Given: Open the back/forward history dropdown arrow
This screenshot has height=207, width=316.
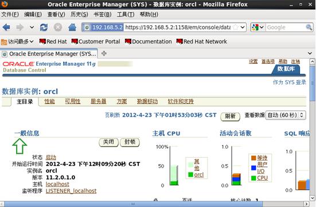Looking at the screenshot, I should [32, 27].
